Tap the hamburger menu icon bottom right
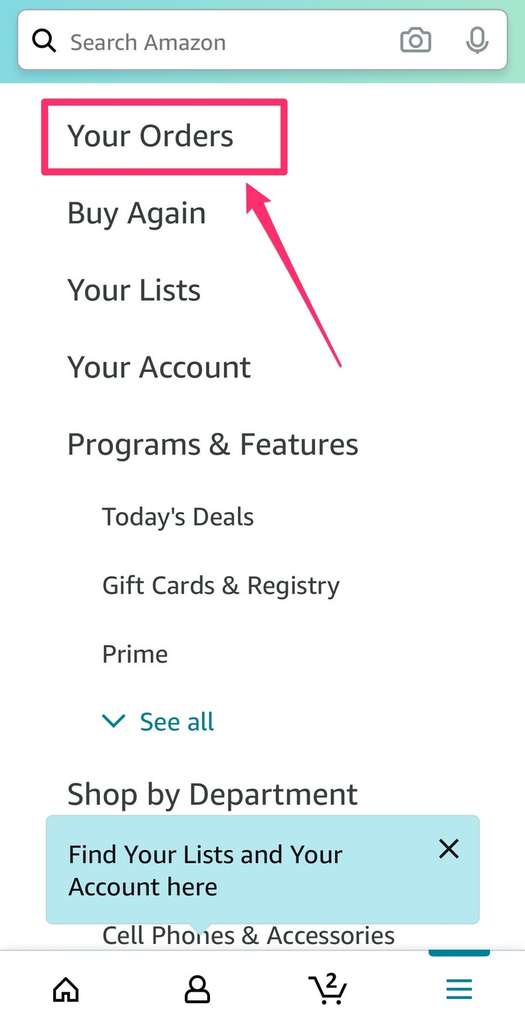 point(459,989)
